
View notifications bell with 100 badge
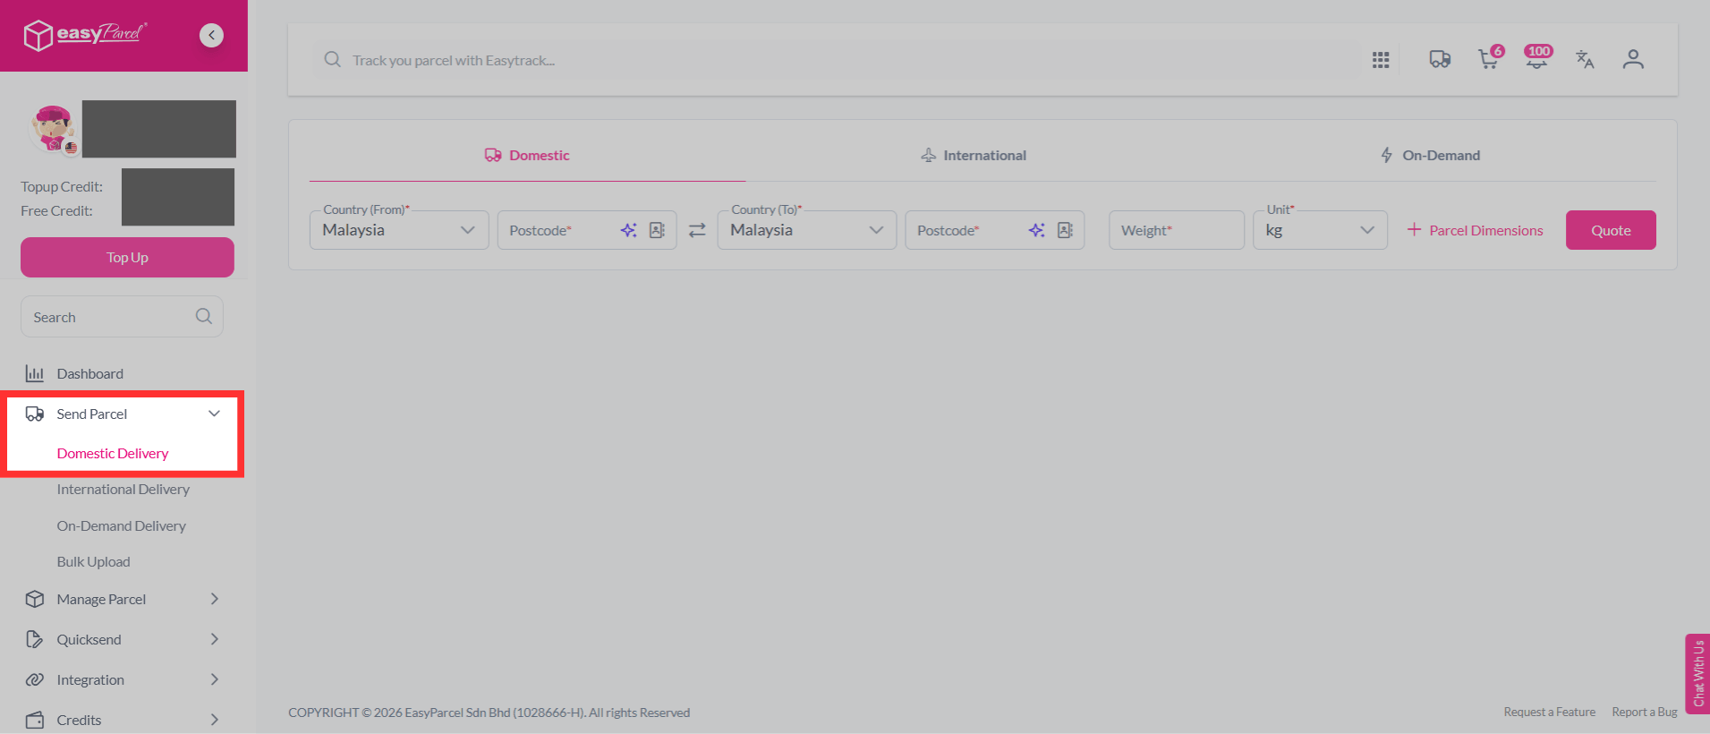coord(1537,58)
